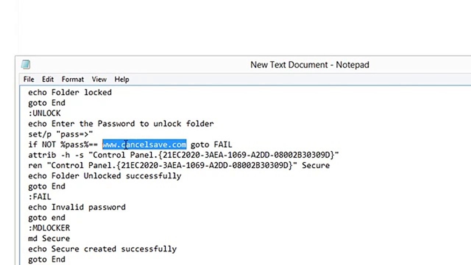Open the Help menu

122,79
